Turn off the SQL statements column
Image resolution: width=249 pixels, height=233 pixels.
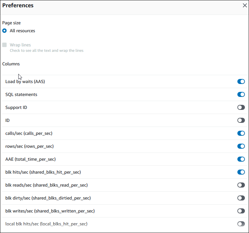coord(241,94)
